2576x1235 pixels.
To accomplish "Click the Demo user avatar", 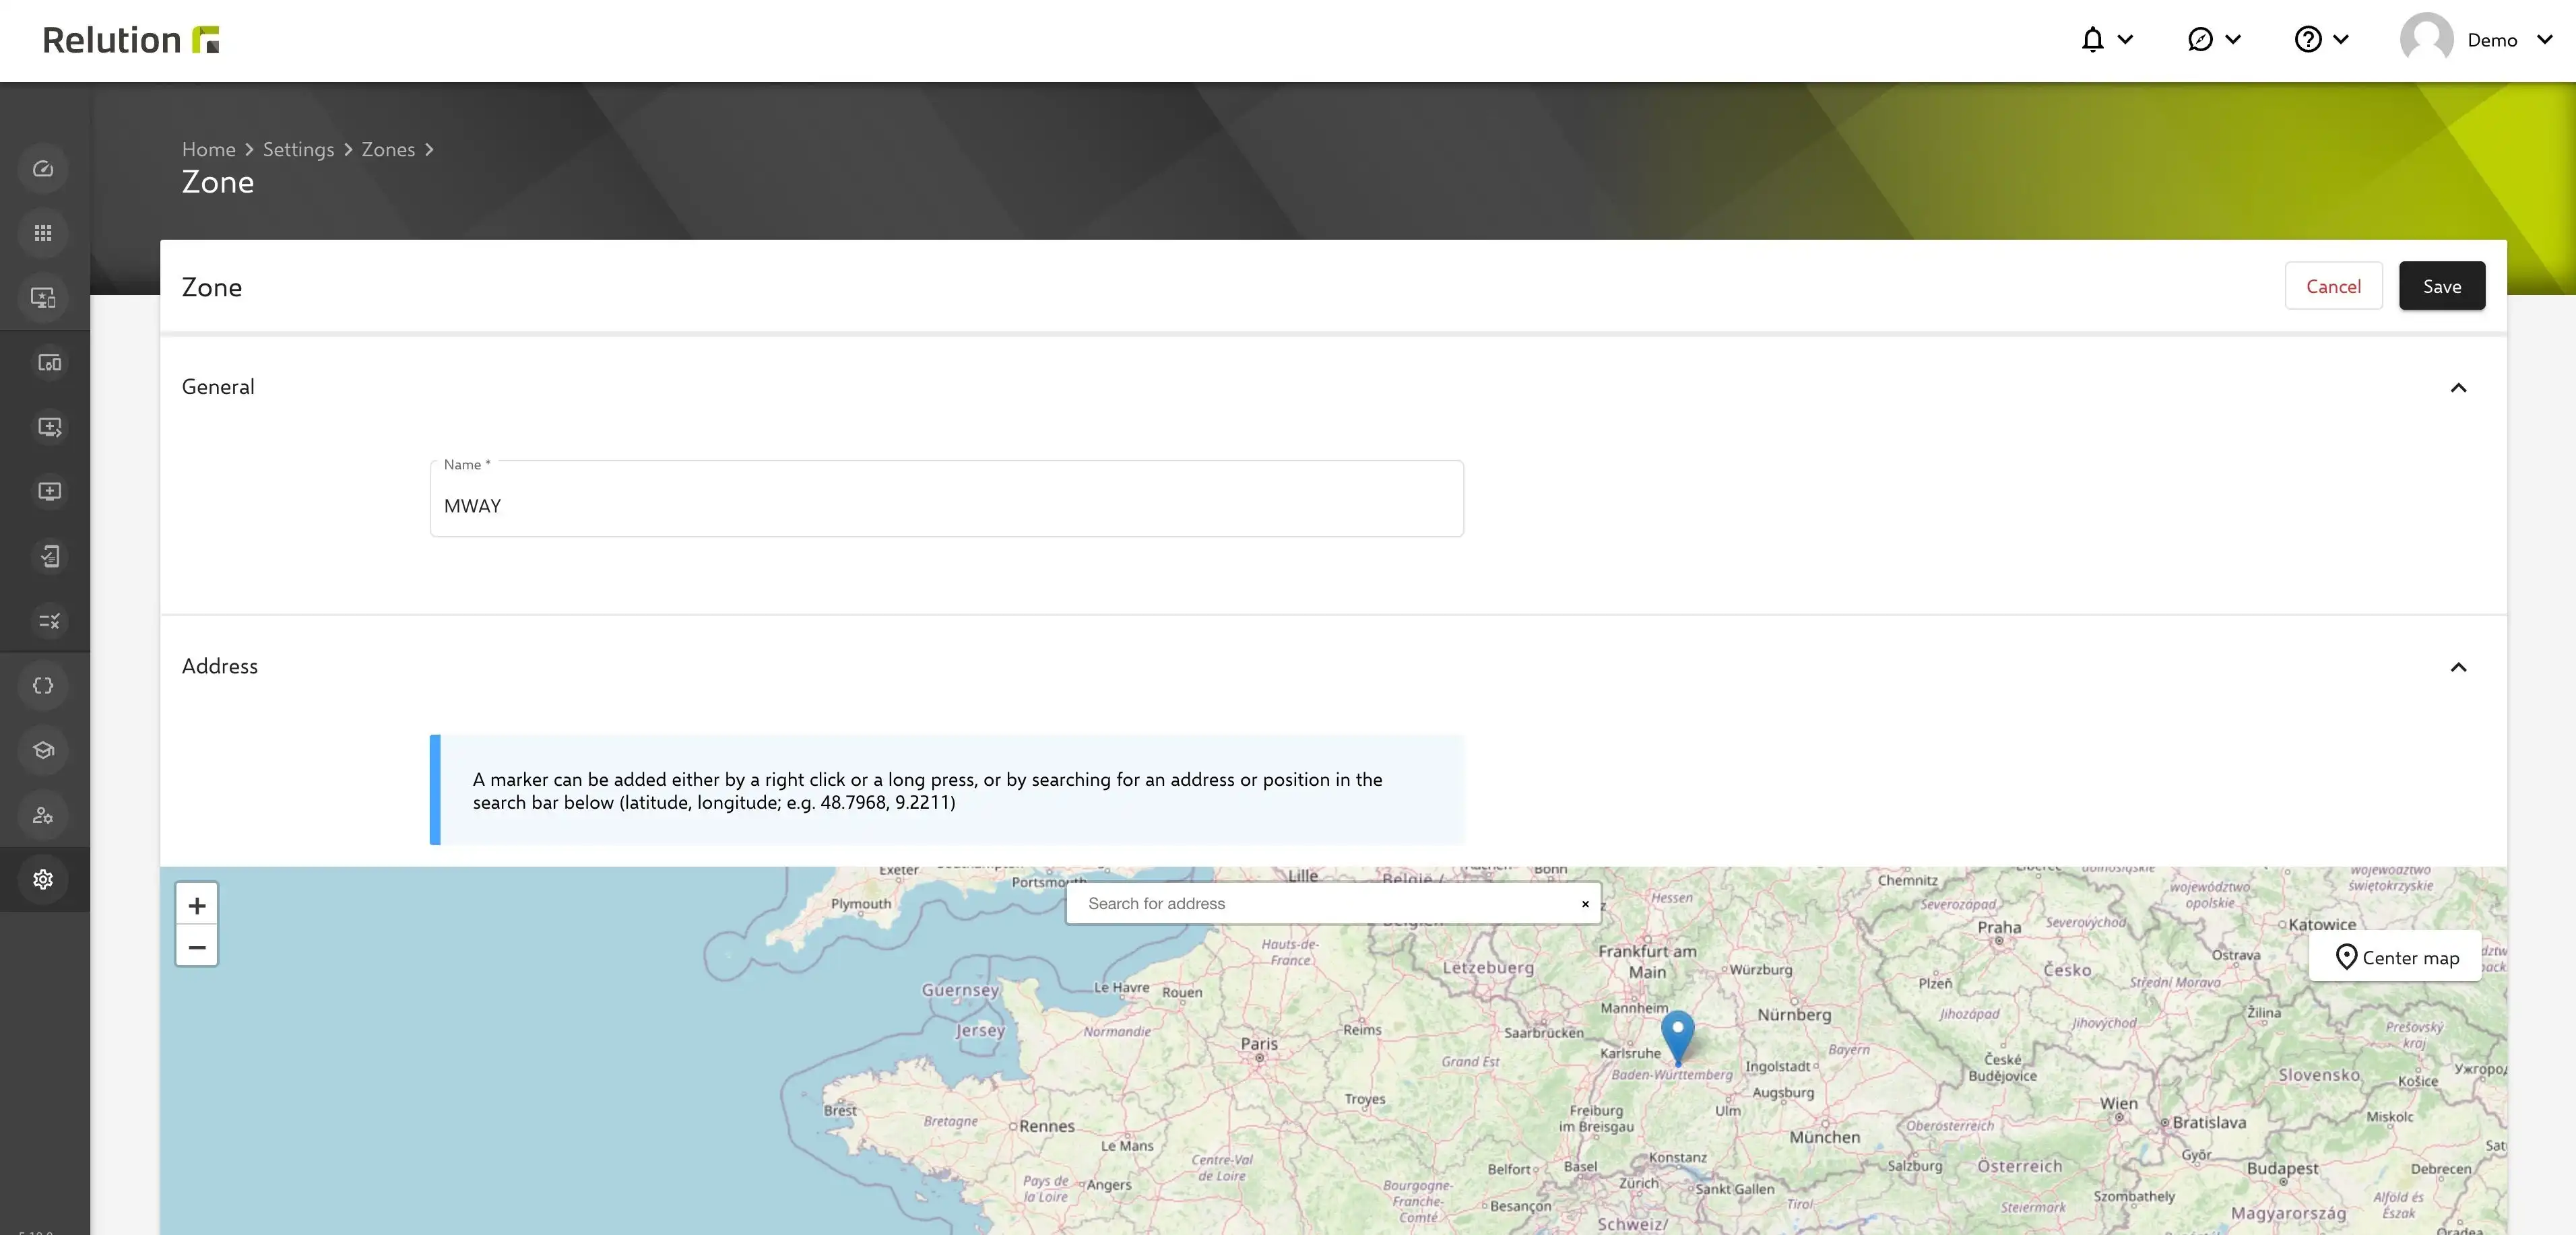I will 2426,40.
